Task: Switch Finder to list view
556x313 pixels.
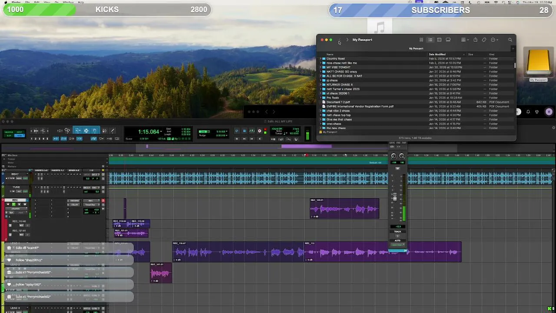Action: (430, 40)
